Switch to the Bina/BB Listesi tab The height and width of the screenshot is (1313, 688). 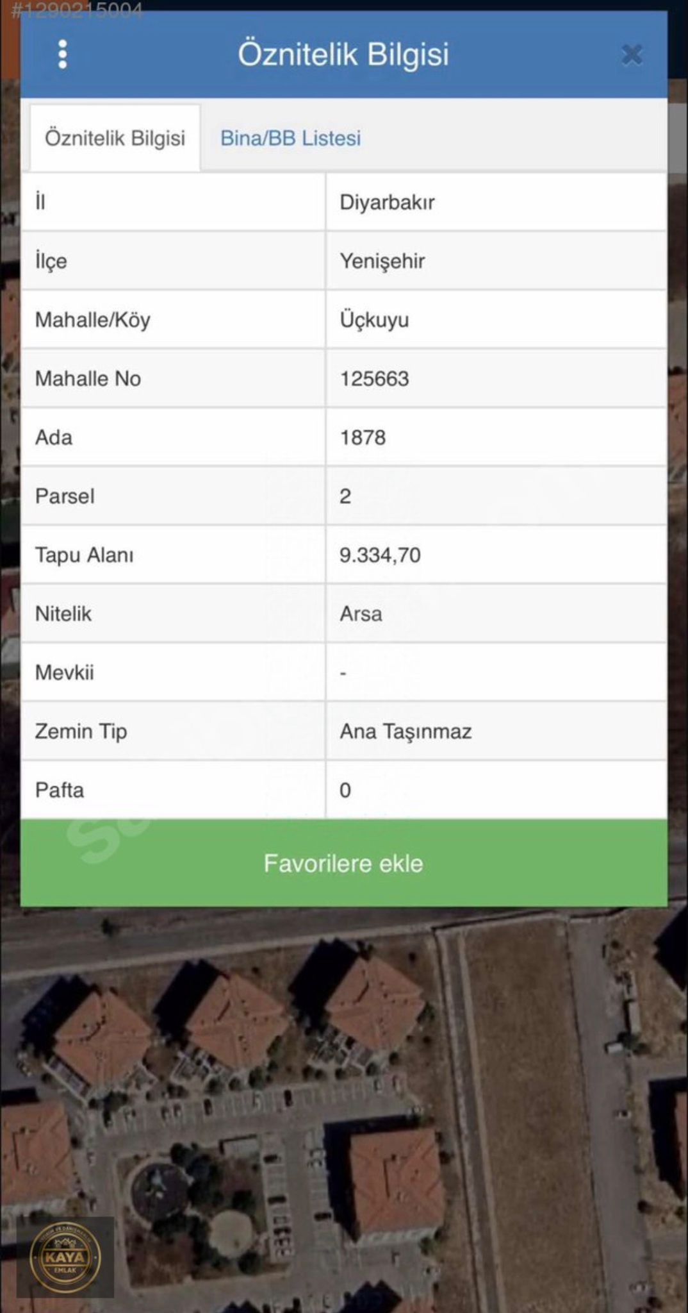point(290,138)
